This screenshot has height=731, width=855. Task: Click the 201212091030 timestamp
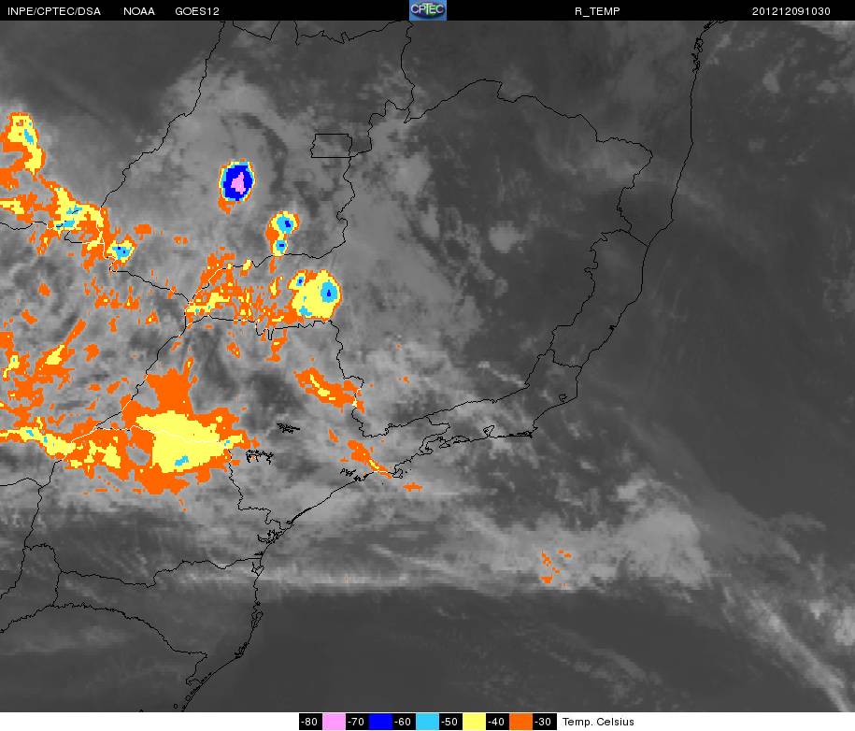pyautogui.click(x=791, y=11)
